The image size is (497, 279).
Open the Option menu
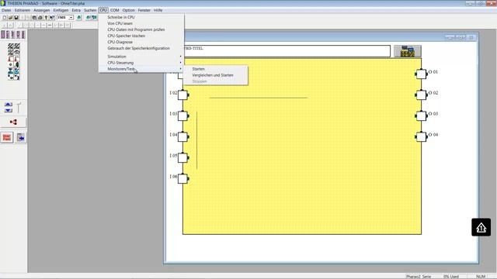point(129,10)
